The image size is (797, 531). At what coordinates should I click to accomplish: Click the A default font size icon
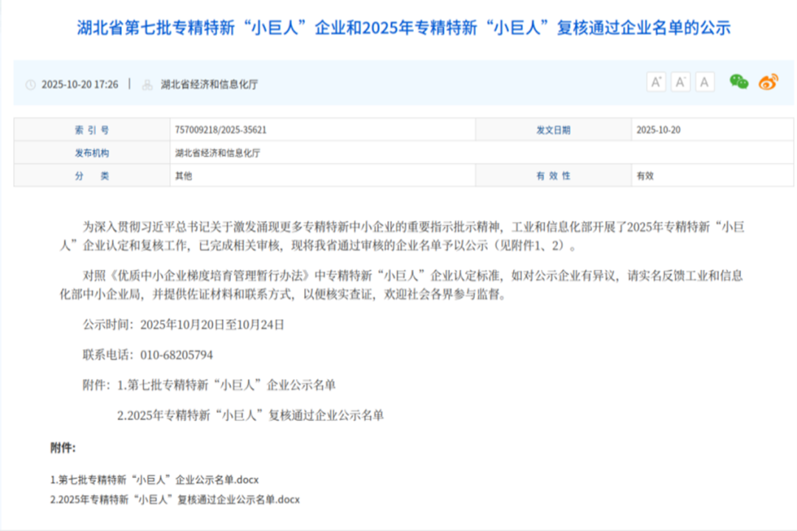pyautogui.click(x=704, y=81)
